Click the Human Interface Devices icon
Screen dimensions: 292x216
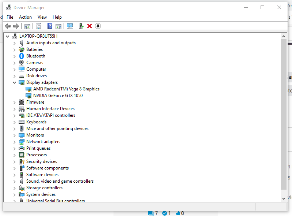point(22,109)
